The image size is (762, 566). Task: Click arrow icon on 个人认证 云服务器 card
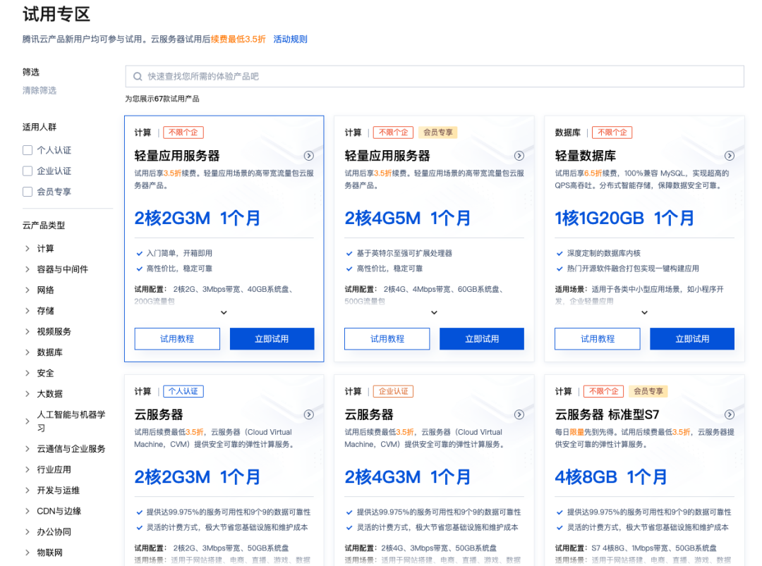(309, 414)
